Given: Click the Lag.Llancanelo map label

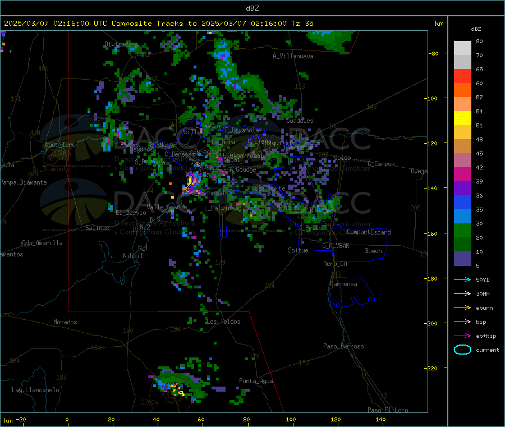Looking at the screenshot, I should (x=35, y=390).
